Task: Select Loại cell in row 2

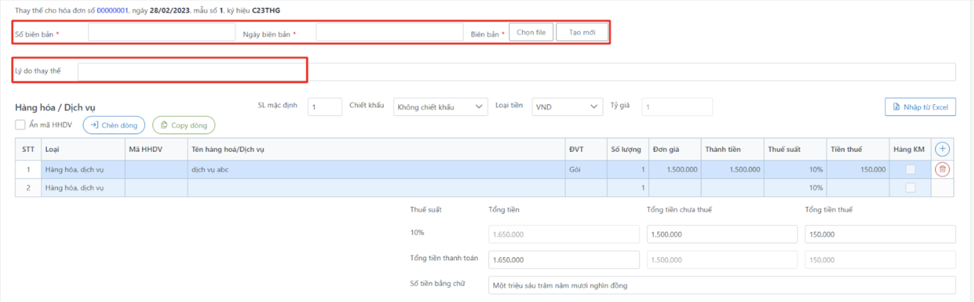Action: 83,187
